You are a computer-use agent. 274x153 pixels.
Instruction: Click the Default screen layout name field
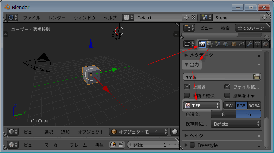pyautogui.click(x=158, y=17)
